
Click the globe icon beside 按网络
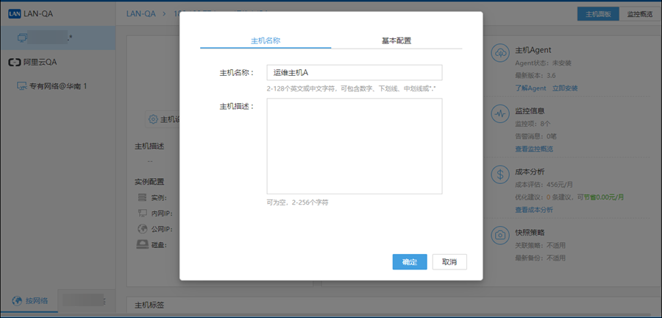tap(16, 300)
